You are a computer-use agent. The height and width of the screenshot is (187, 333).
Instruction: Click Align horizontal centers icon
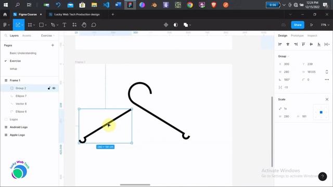pyautogui.click(x=288, y=44)
